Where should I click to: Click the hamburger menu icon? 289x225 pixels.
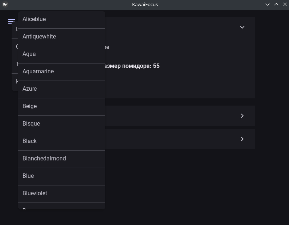pyautogui.click(x=11, y=21)
